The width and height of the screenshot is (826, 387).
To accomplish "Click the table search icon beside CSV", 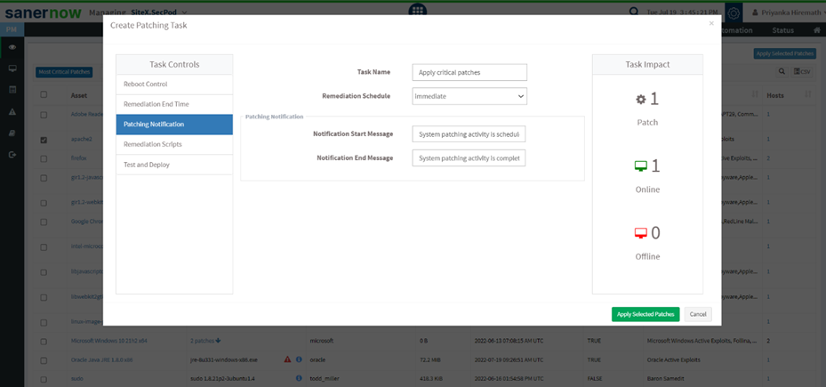I will [782, 72].
